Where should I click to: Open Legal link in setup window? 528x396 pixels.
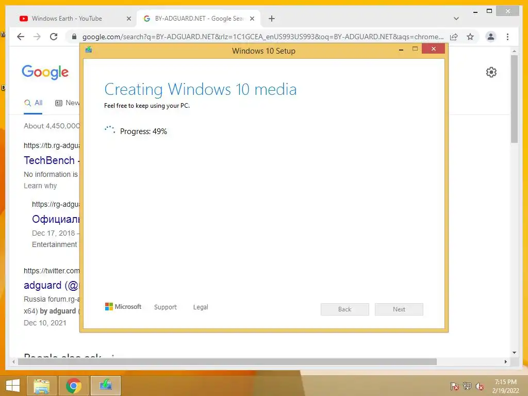coord(201,307)
